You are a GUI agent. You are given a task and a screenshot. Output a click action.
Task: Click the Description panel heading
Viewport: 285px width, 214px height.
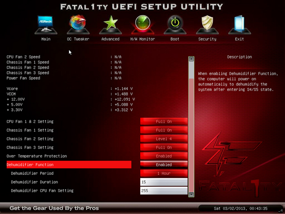point(240,57)
